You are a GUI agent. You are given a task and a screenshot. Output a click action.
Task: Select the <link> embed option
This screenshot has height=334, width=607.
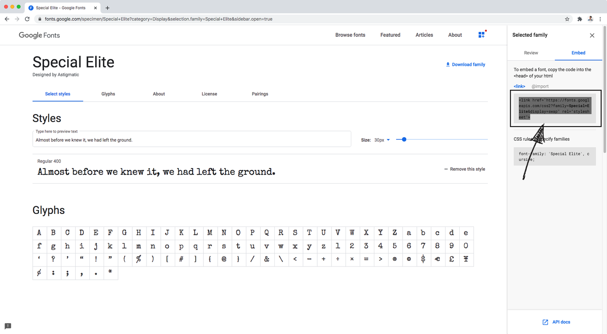[519, 86]
